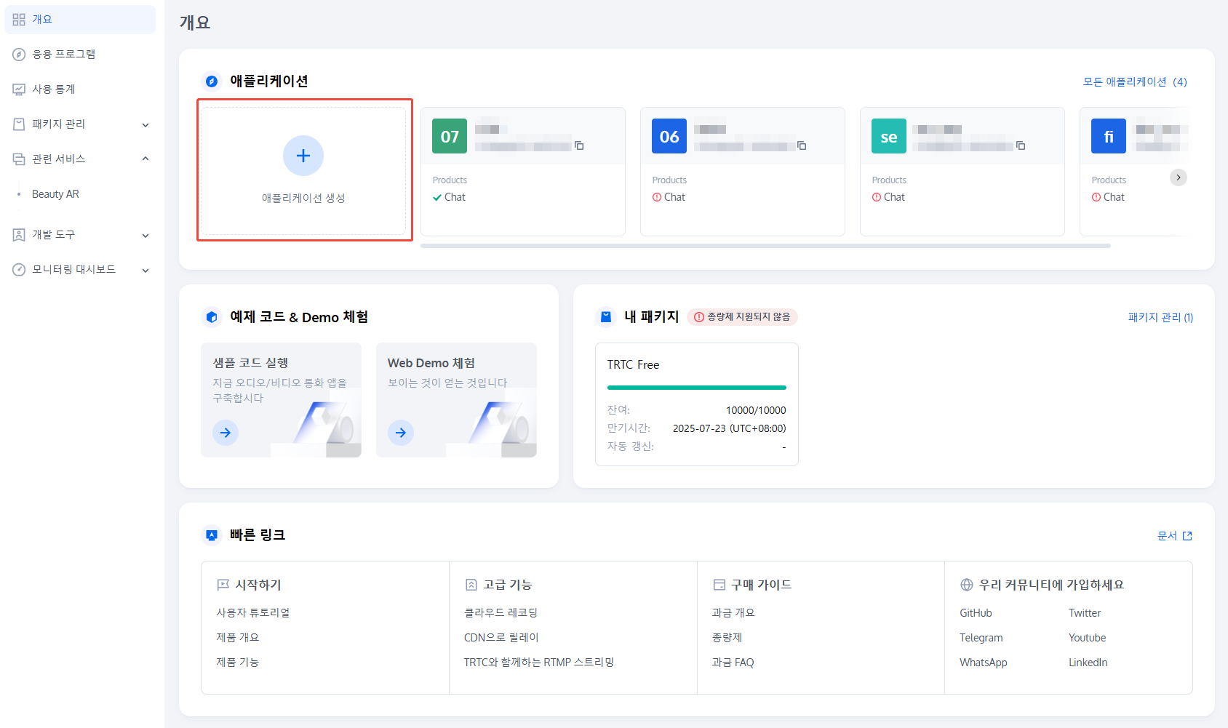The height and width of the screenshot is (728, 1228).
Task: Click the 구매 가이드 heading icon
Action: 719,585
